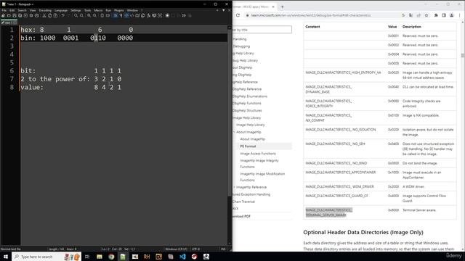The height and width of the screenshot is (261, 465).
Task: Click browser profile avatar icon
Action: point(452,15)
